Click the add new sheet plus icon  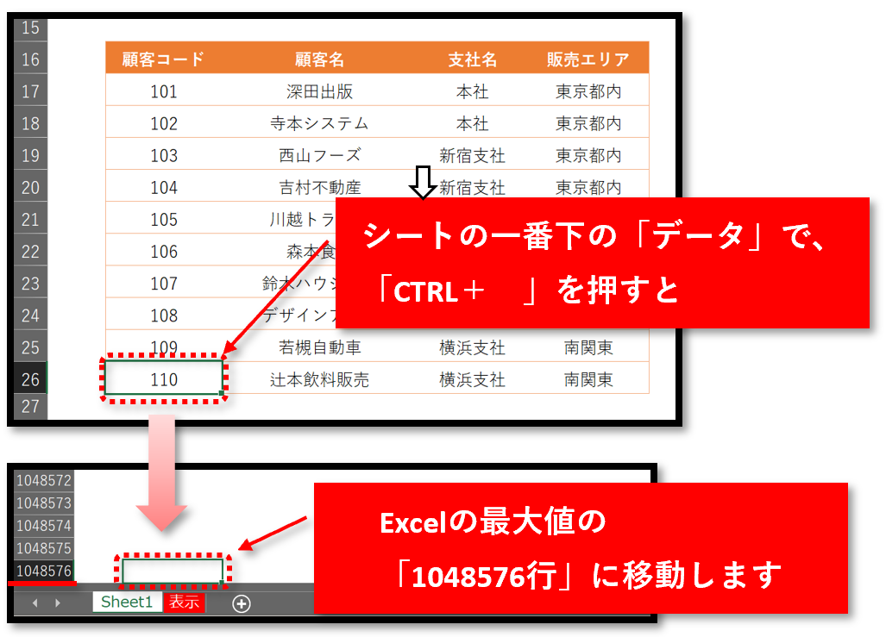[241, 603]
